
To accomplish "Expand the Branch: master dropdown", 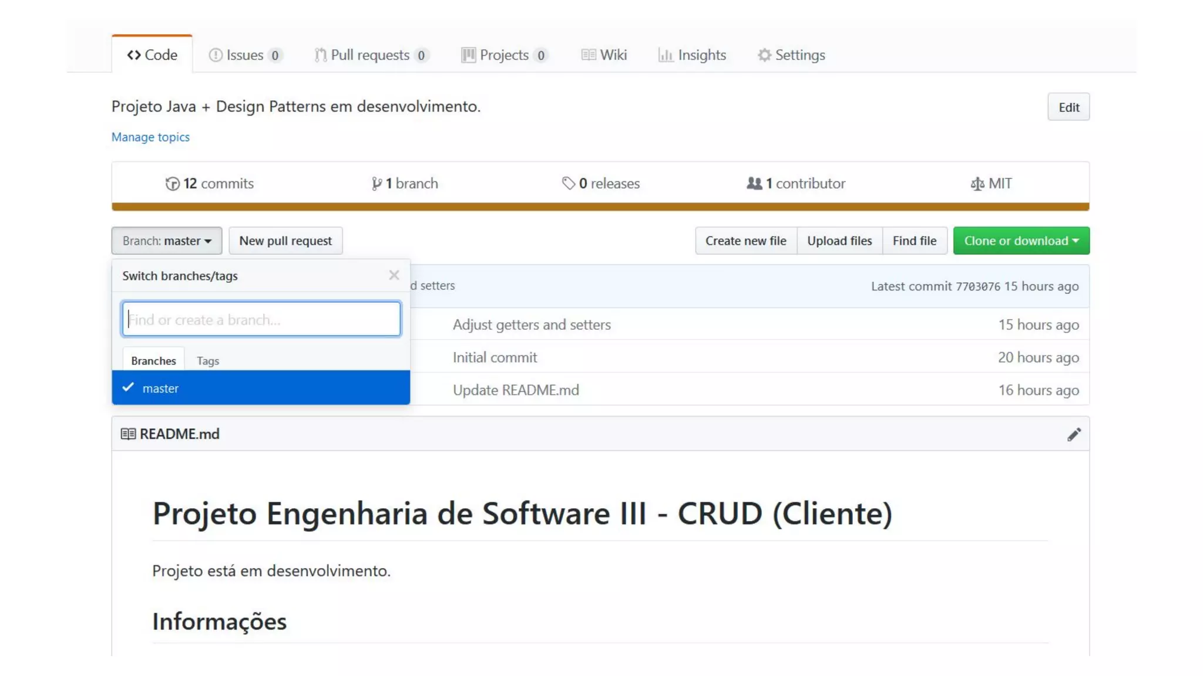I will pos(167,241).
